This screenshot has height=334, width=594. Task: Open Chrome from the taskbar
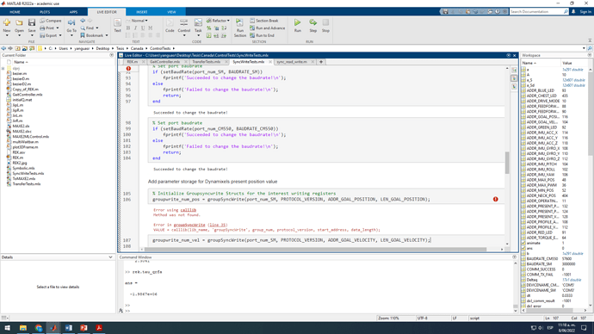point(38,328)
